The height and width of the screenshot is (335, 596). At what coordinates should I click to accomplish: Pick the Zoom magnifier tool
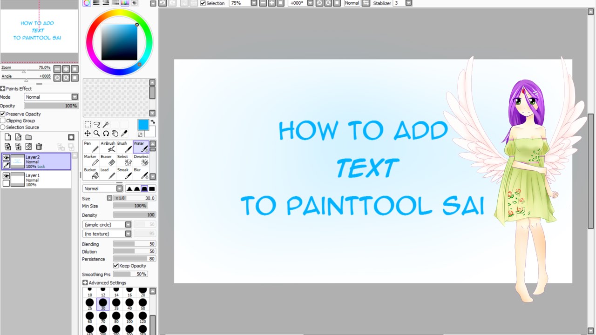click(x=97, y=134)
